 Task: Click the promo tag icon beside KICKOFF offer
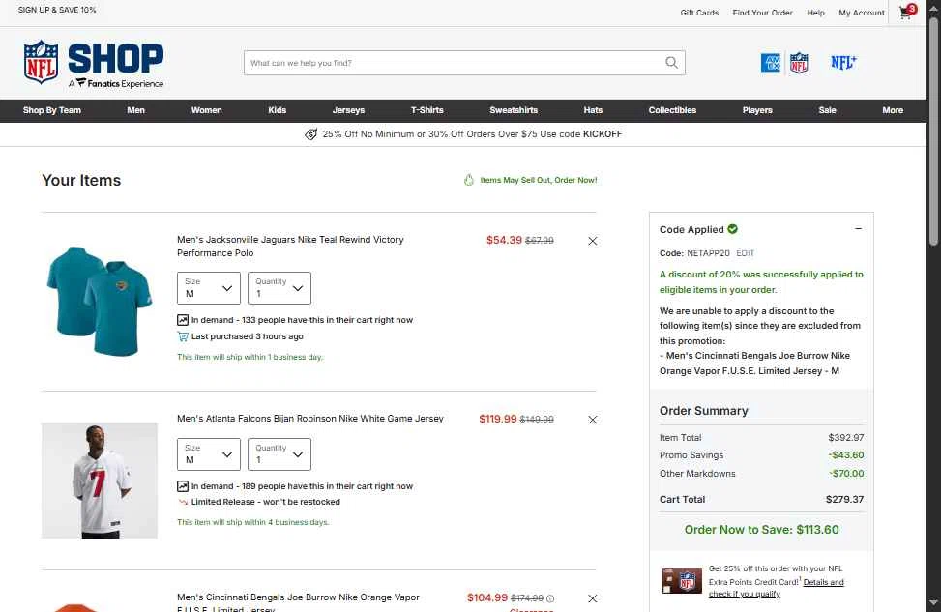[x=310, y=134]
